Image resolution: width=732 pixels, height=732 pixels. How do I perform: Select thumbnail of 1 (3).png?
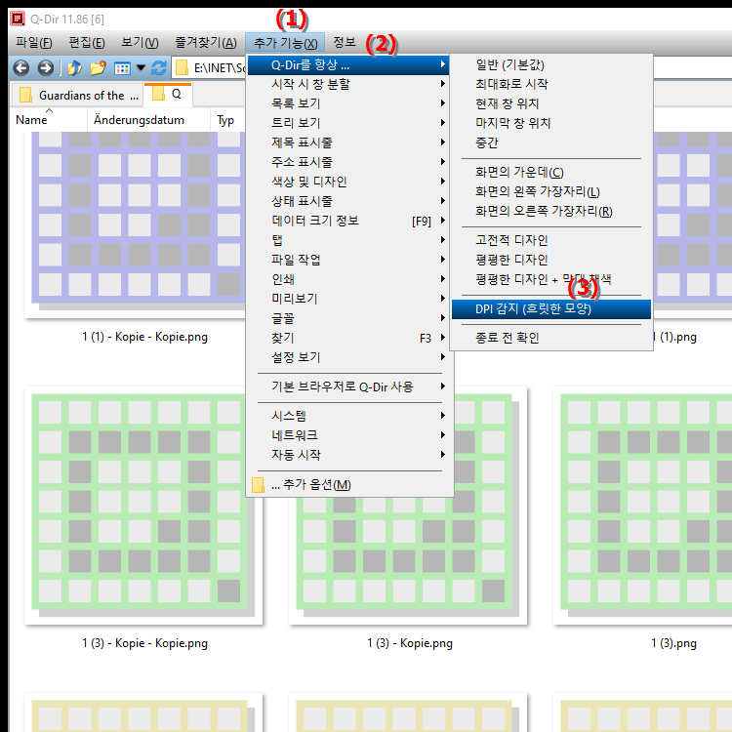pyautogui.click(x=642, y=506)
